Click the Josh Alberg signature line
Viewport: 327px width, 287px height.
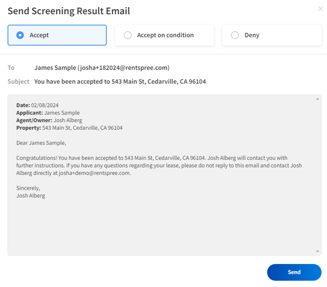[31, 196]
